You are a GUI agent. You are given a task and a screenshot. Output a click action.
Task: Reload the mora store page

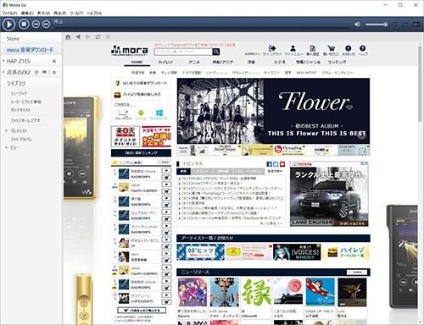[x=98, y=37]
